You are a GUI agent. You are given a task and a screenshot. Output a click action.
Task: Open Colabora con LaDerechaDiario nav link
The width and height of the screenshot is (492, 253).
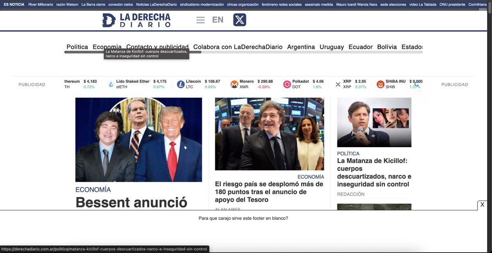(x=238, y=47)
